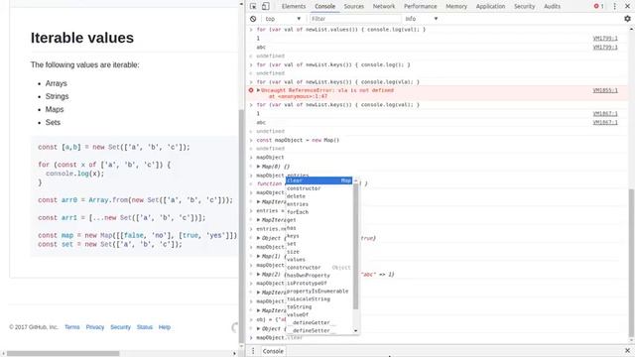The image size is (635, 357).
Task: Open the Security tab in DevTools
Action: [x=524, y=7]
